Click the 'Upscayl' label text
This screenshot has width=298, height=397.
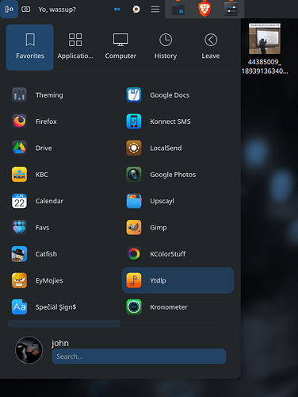click(162, 201)
